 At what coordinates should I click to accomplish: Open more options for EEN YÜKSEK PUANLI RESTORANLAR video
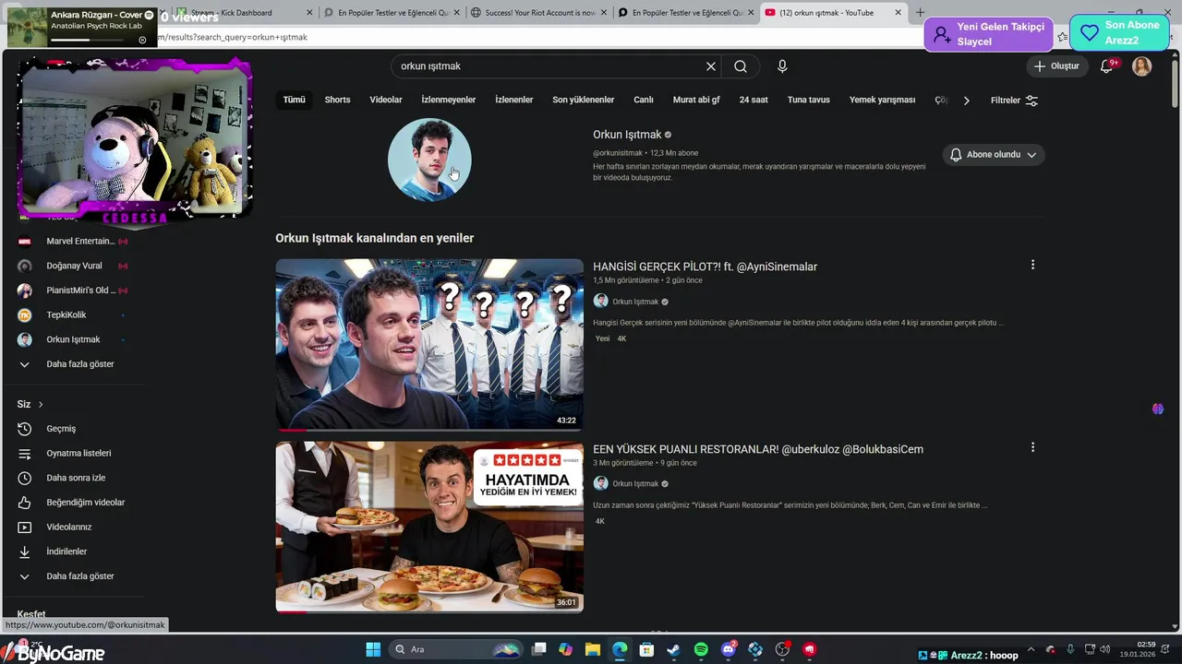[x=1032, y=447]
